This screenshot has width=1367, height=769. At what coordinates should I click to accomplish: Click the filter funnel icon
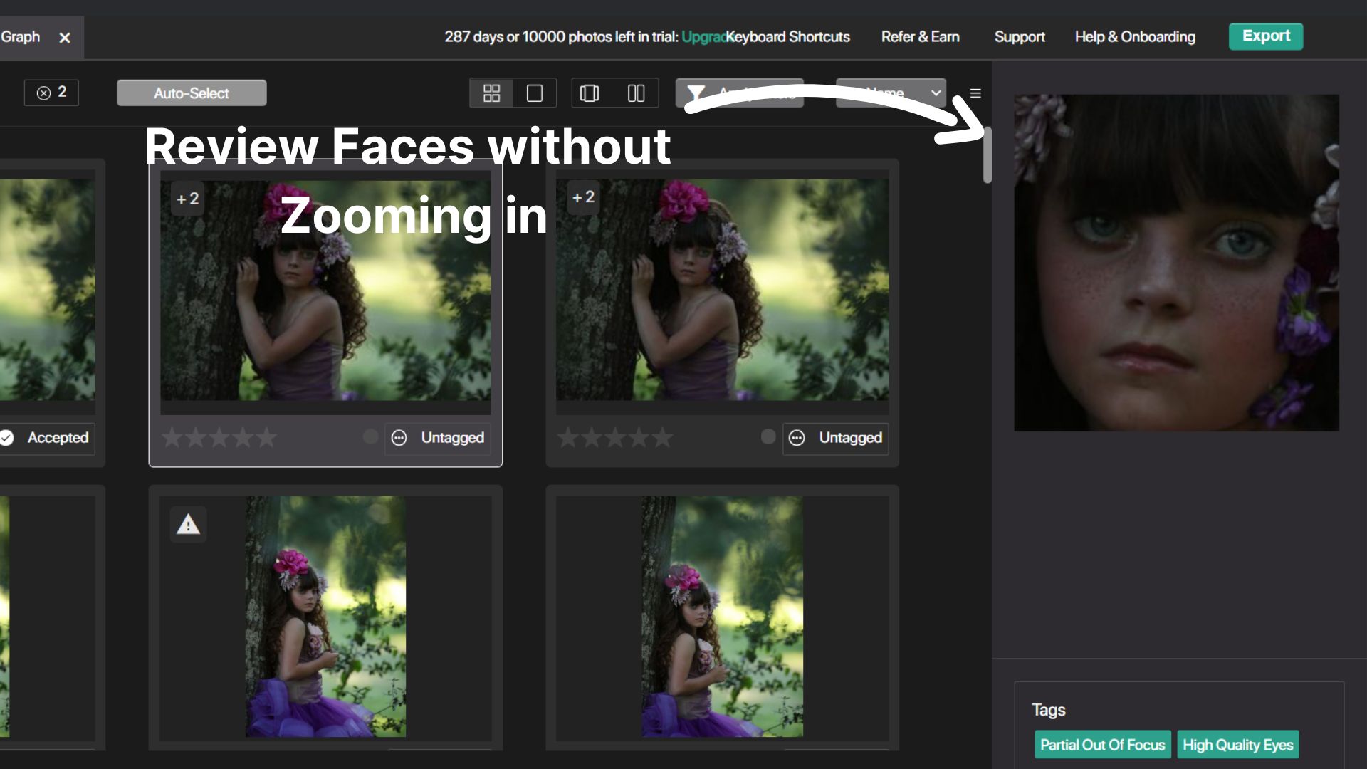[696, 93]
